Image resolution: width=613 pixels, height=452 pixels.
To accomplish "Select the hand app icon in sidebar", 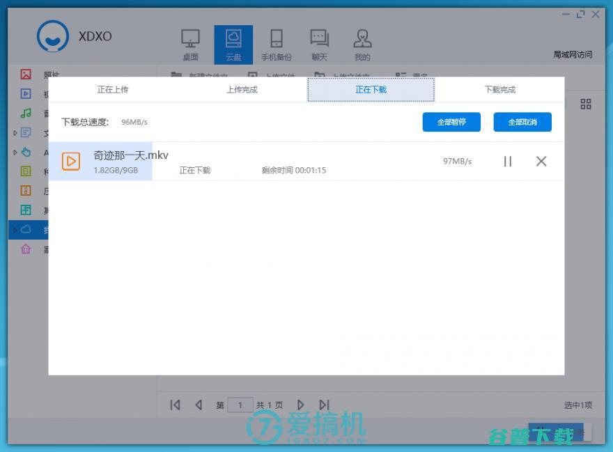I will [x=26, y=152].
